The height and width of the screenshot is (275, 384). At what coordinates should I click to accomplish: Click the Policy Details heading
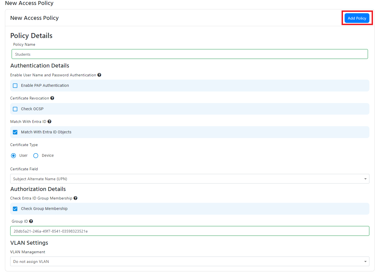tap(31, 36)
